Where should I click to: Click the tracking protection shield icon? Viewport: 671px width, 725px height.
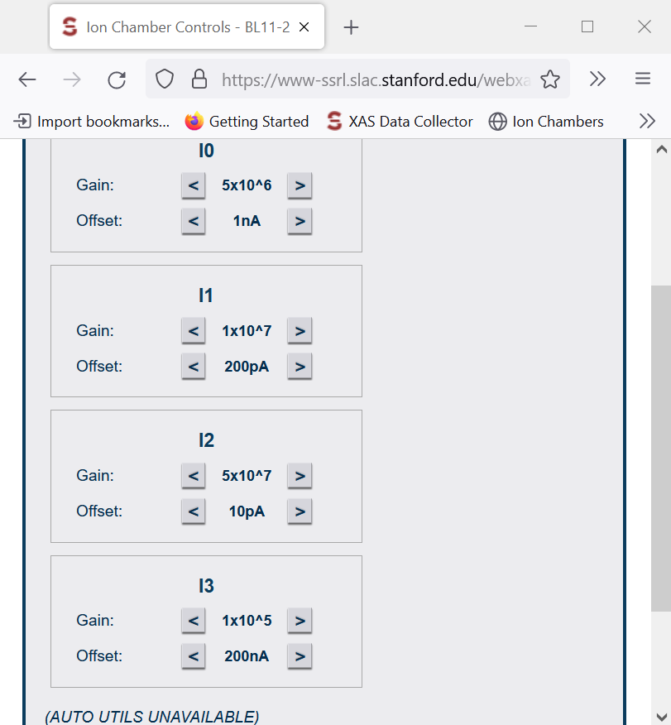tap(164, 79)
